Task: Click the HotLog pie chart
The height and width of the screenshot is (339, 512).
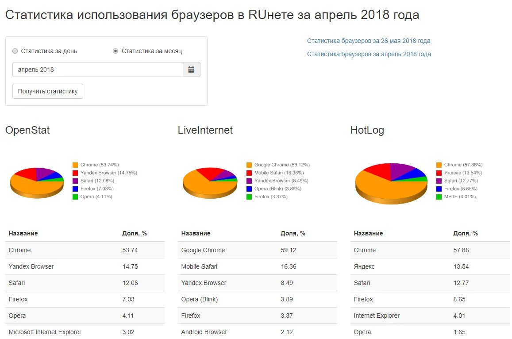Action: coord(391,184)
